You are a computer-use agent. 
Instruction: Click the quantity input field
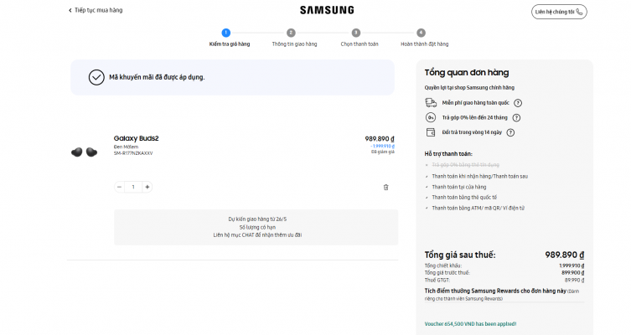click(133, 187)
